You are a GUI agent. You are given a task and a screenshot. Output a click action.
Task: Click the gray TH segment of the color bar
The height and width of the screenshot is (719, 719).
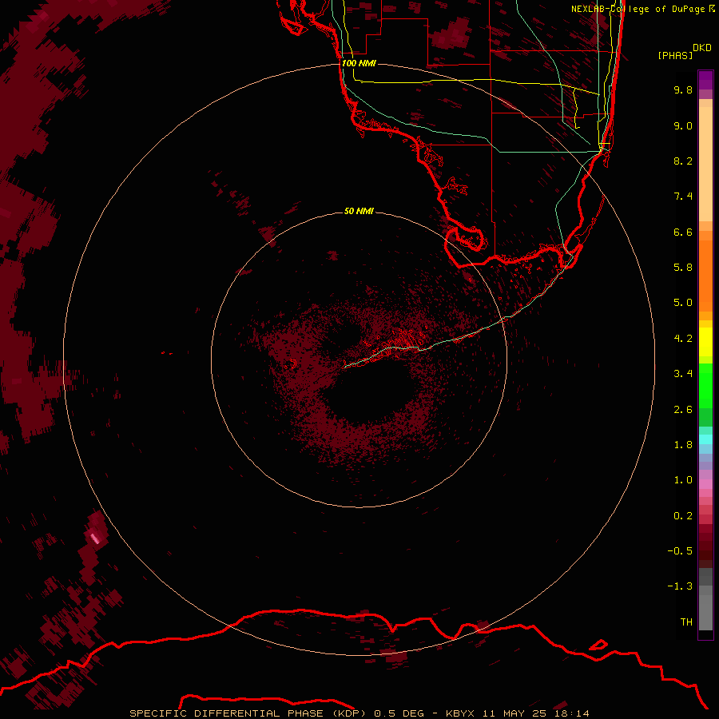click(x=705, y=607)
